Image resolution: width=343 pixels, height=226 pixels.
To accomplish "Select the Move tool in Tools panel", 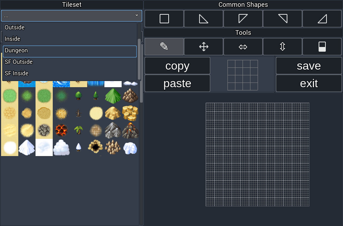I will 203,46.
